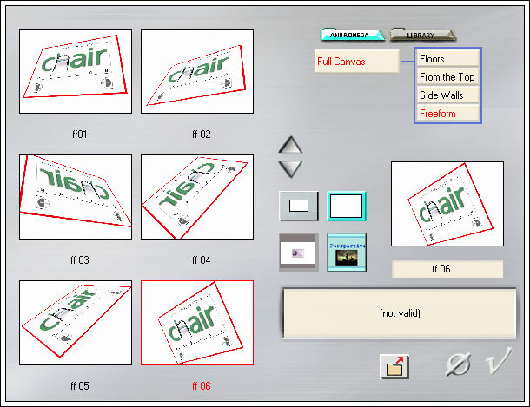Click the Full Canvas category box
The height and width of the screenshot is (407, 530).
[357, 62]
